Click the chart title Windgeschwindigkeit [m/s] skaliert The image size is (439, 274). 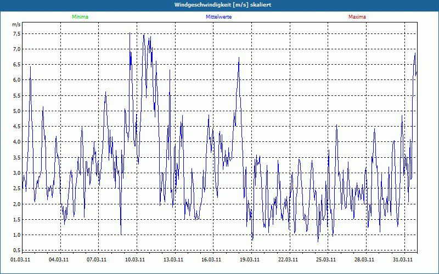(x=223, y=5)
